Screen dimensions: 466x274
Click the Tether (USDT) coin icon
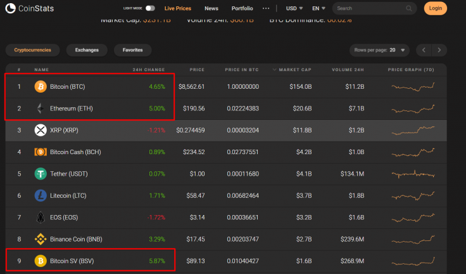(x=41, y=174)
